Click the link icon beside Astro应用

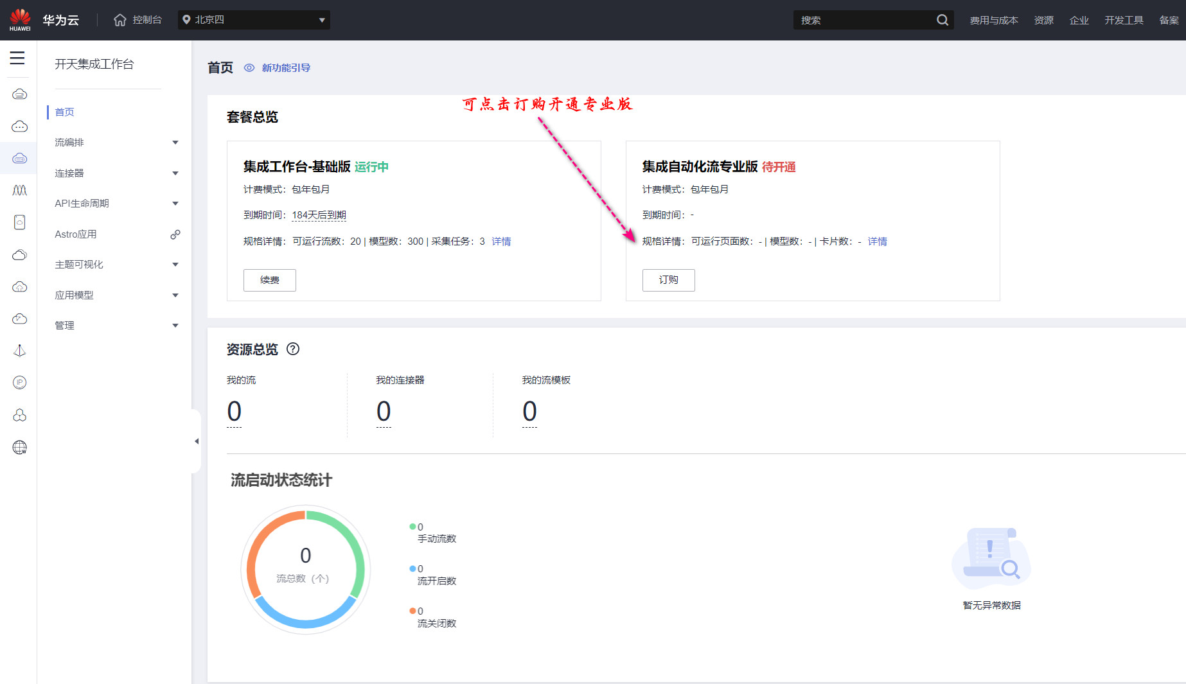click(175, 234)
